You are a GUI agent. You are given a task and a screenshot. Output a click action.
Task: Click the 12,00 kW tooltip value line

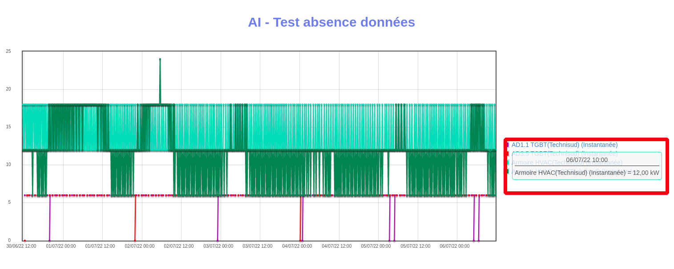[586, 173]
